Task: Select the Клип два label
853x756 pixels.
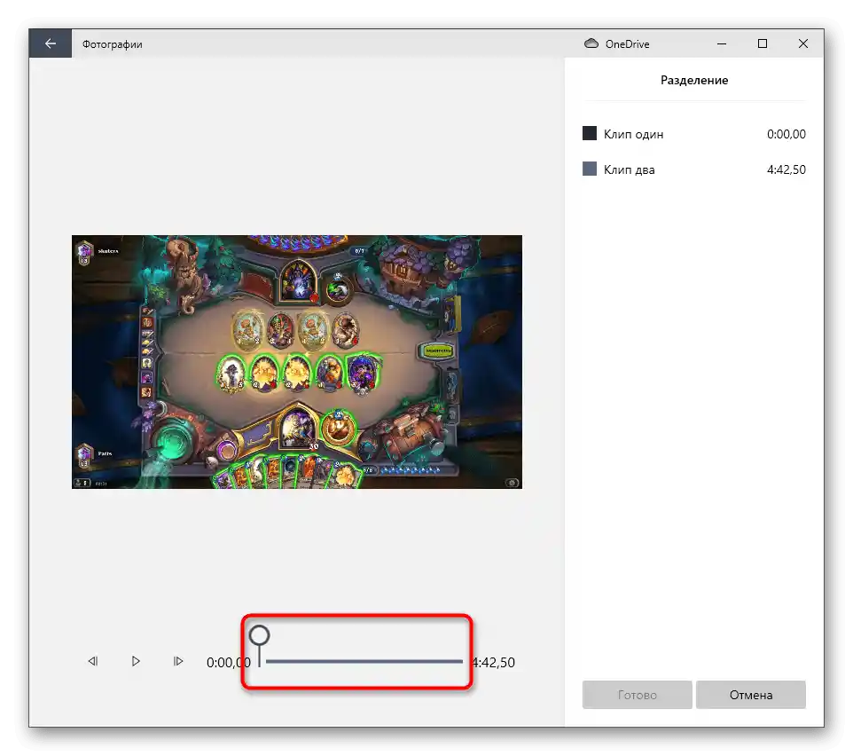Action: (630, 169)
